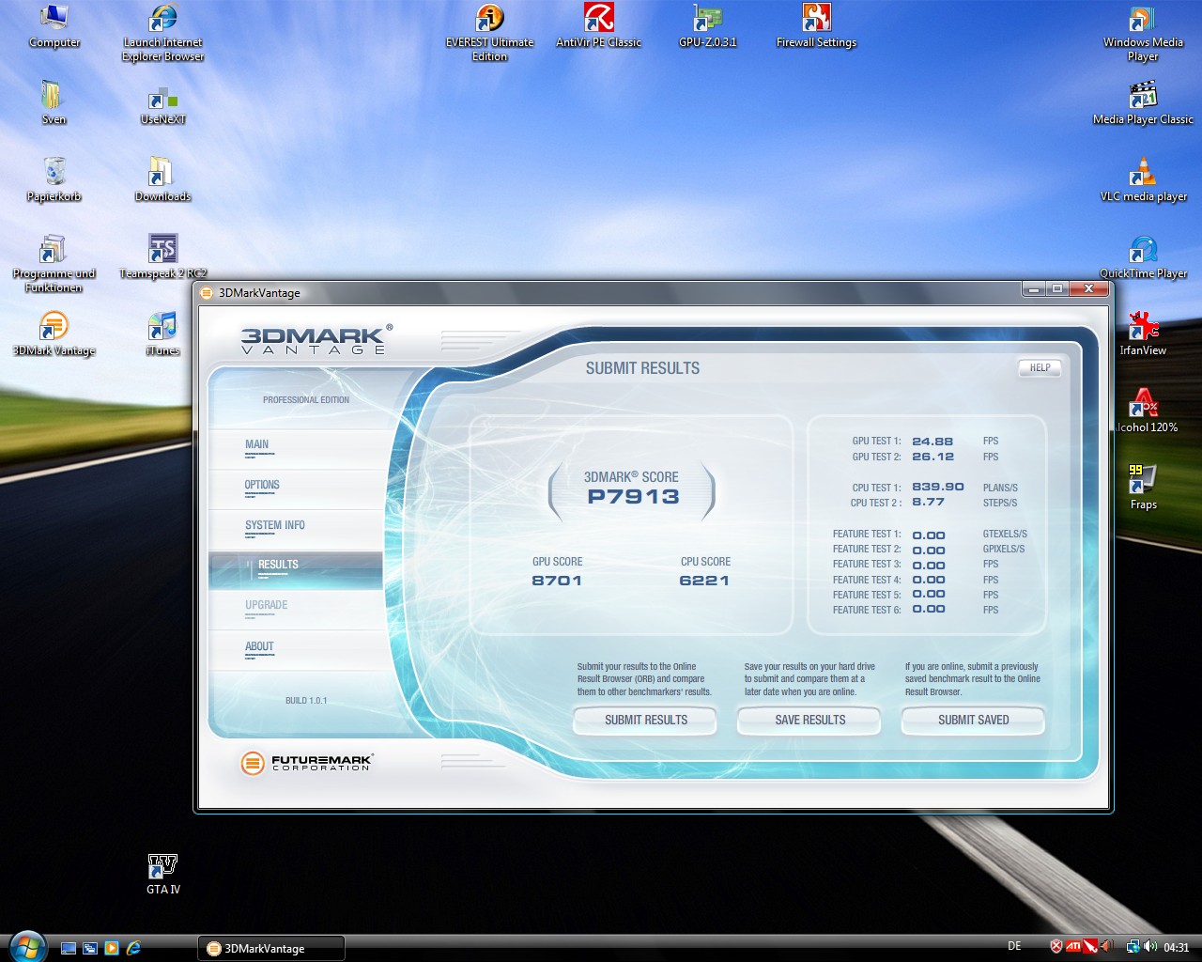Screen dimensions: 1202x962
Task: Open the Windows Media Player shortcut
Action: [x=1143, y=33]
